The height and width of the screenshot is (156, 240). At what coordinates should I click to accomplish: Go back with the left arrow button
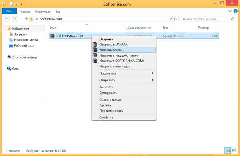click(x=6, y=19)
